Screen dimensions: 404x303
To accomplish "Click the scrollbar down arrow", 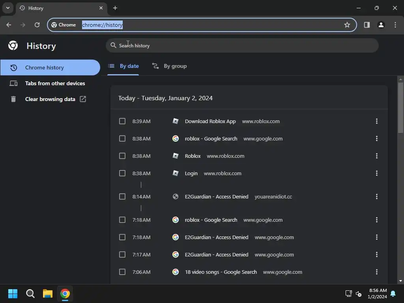I will (x=400, y=281).
